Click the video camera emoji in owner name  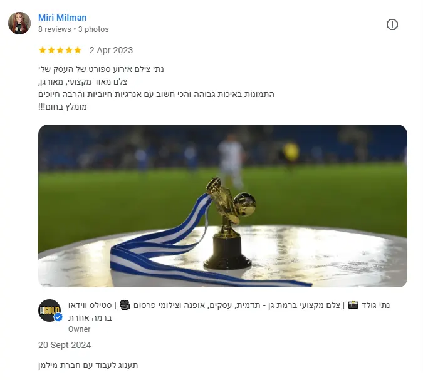[x=125, y=305]
